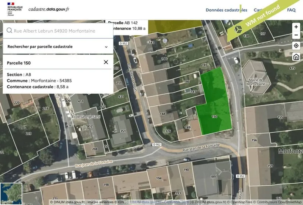This screenshot has height=205, width=303.
Task: Select parcel 194 on the map
Action: [x=159, y=178]
